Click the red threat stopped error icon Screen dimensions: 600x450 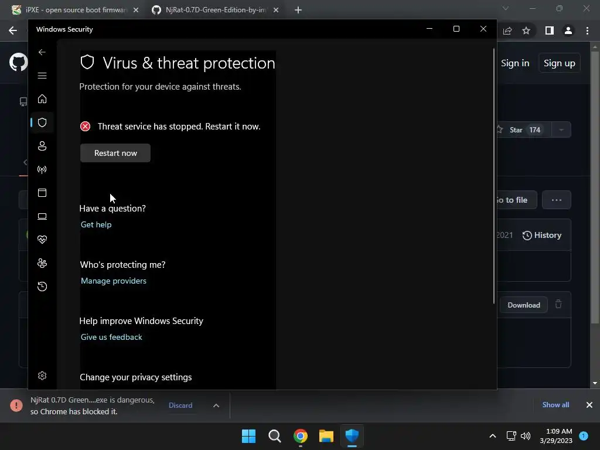(x=86, y=127)
